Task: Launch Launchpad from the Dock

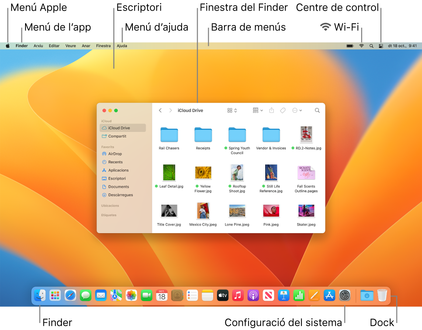Action: [x=55, y=296]
